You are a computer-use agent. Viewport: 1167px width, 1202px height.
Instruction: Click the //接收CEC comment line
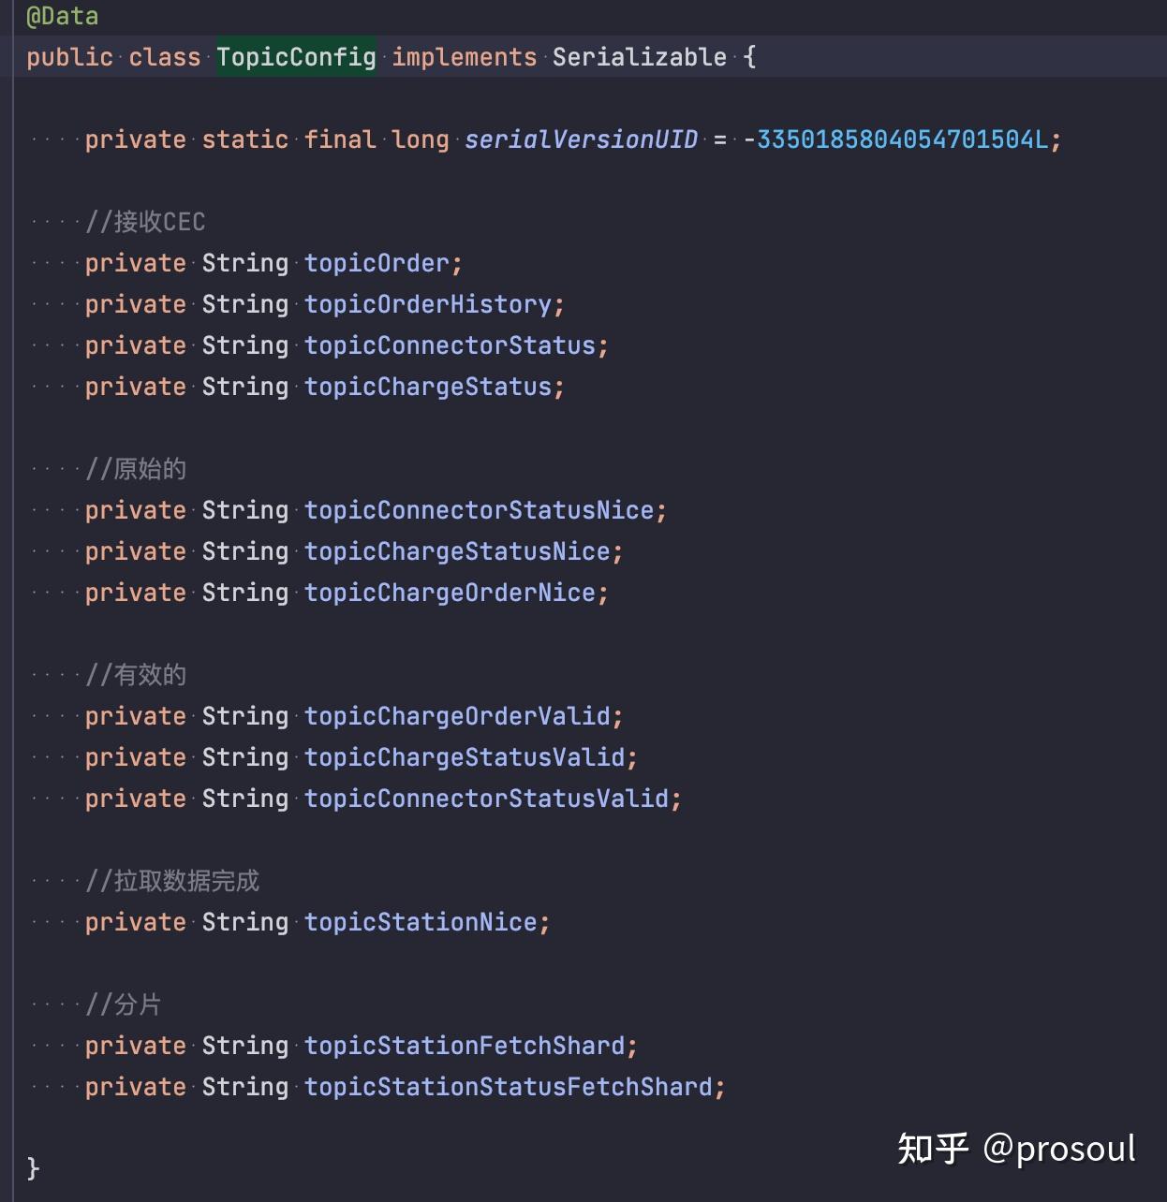145,222
